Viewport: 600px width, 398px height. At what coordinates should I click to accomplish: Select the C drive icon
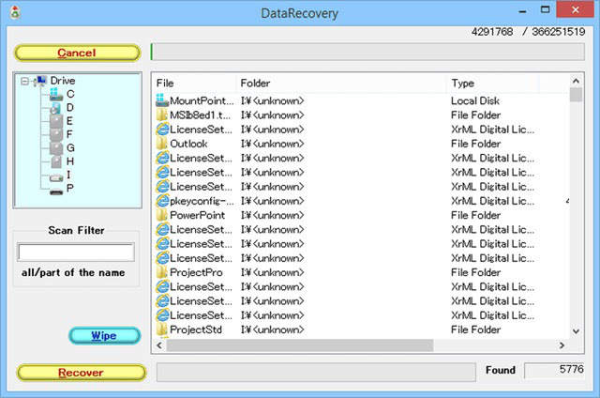coord(56,94)
